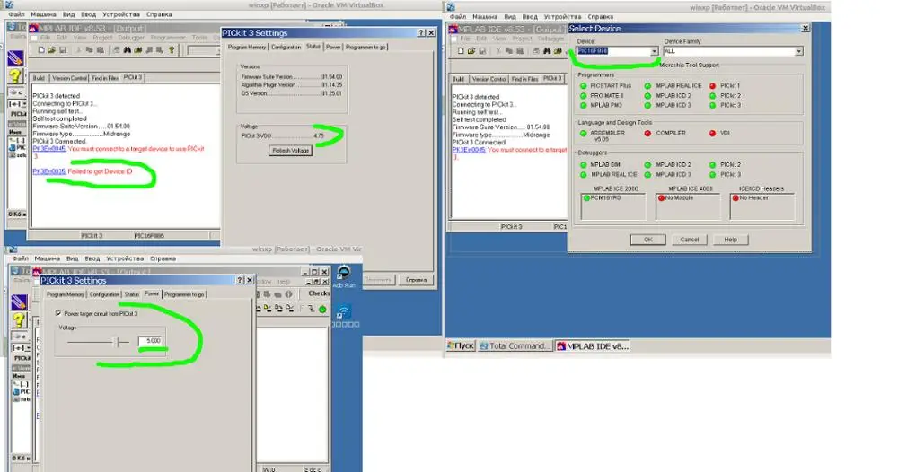
Task: Click the PK3Err0035 link before 'Failed to get Device ID'
Action: point(49,171)
